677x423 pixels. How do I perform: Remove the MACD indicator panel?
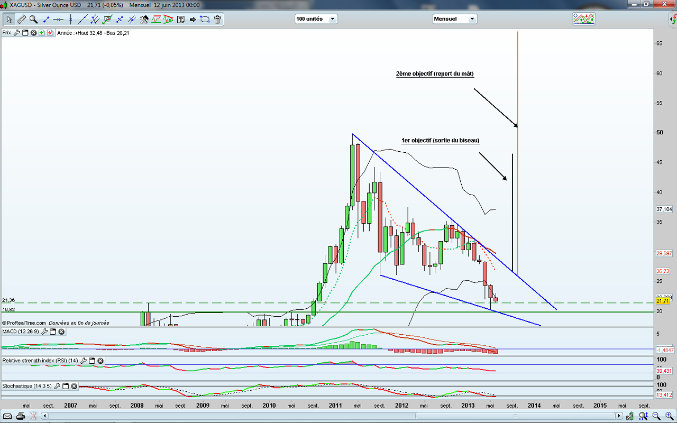[61, 332]
